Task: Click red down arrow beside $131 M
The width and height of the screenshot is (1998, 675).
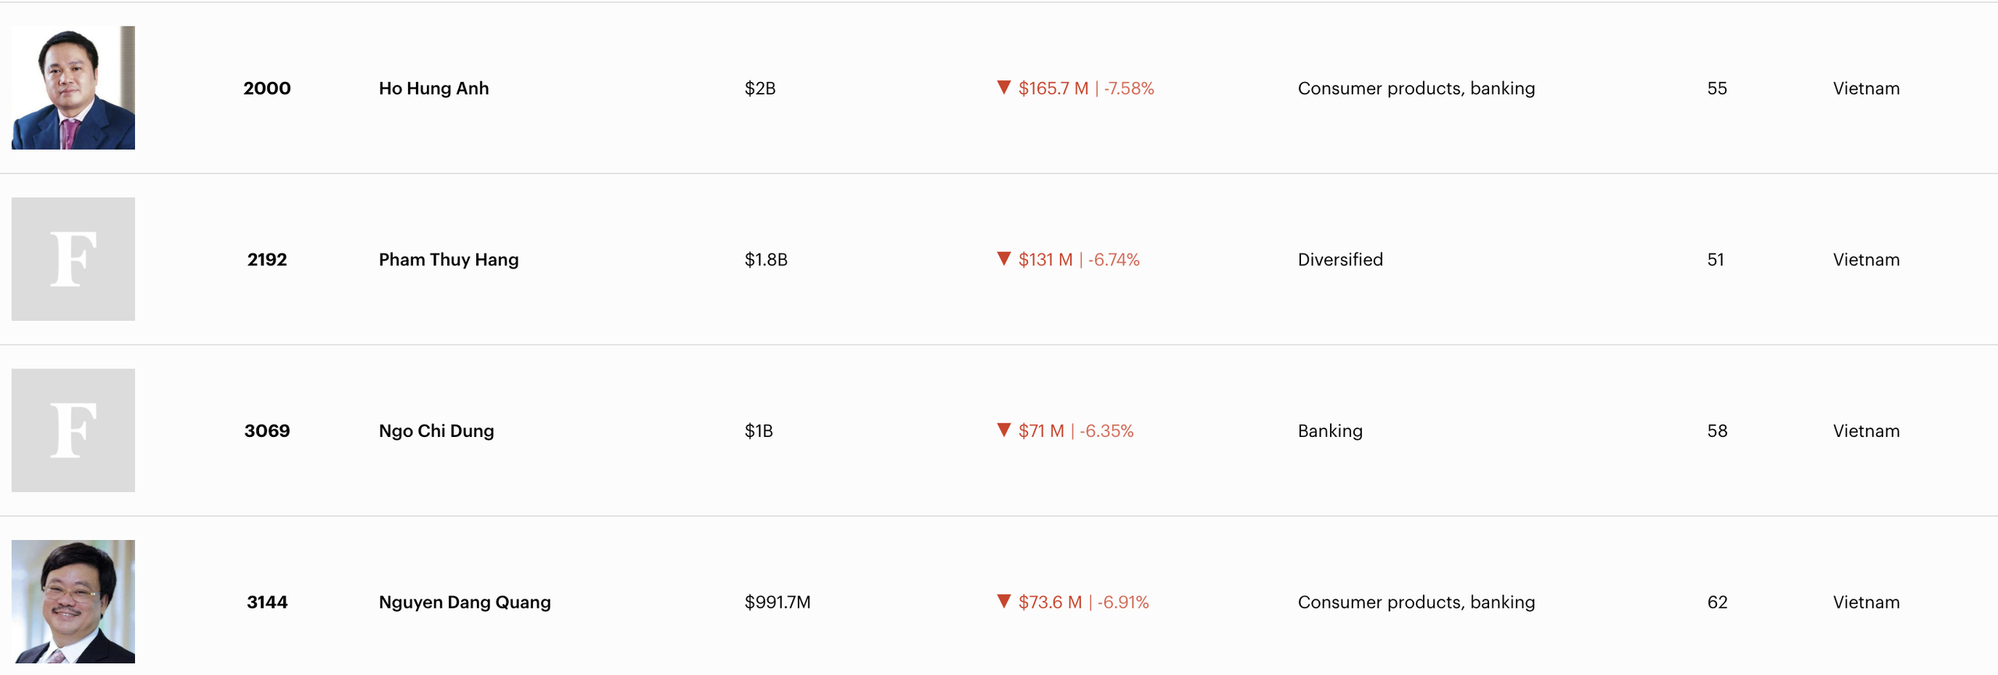Action: tap(1004, 259)
